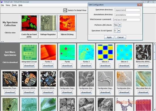Click the Switch To Detail View label
Image resolution: width=156 pixels, height=111 pixels.
click(x=77, y=10)
